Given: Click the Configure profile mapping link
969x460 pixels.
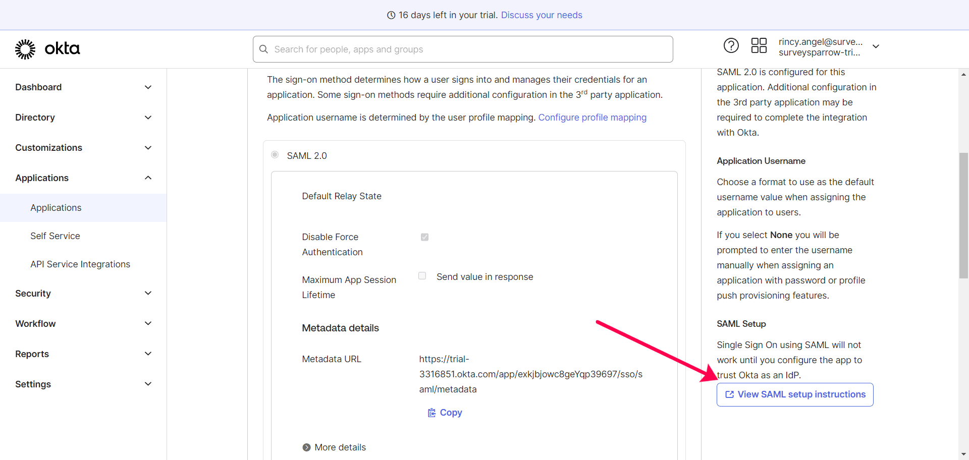Looking at the screenshot, I should pos(592,118).
